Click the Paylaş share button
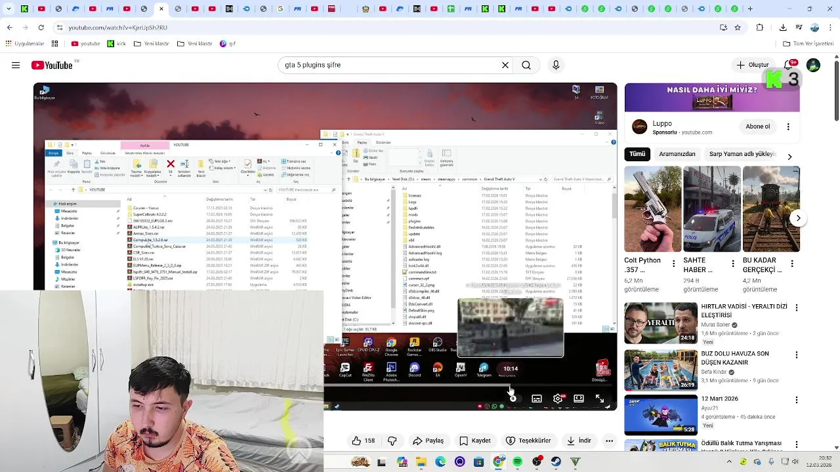This screenshot has width=840, height=472. tap(428, 441)
